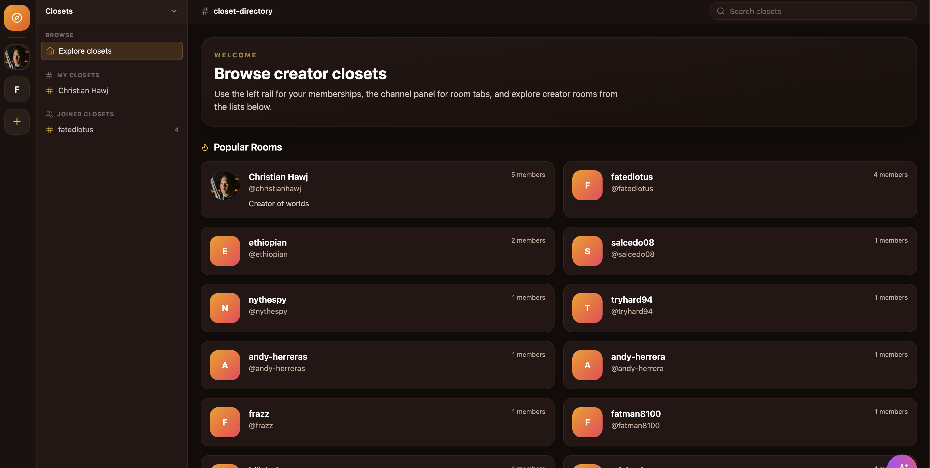Screen dimensions: 930x468
Task: Select Explore closets in sidebar
Action: pos(112,51)
